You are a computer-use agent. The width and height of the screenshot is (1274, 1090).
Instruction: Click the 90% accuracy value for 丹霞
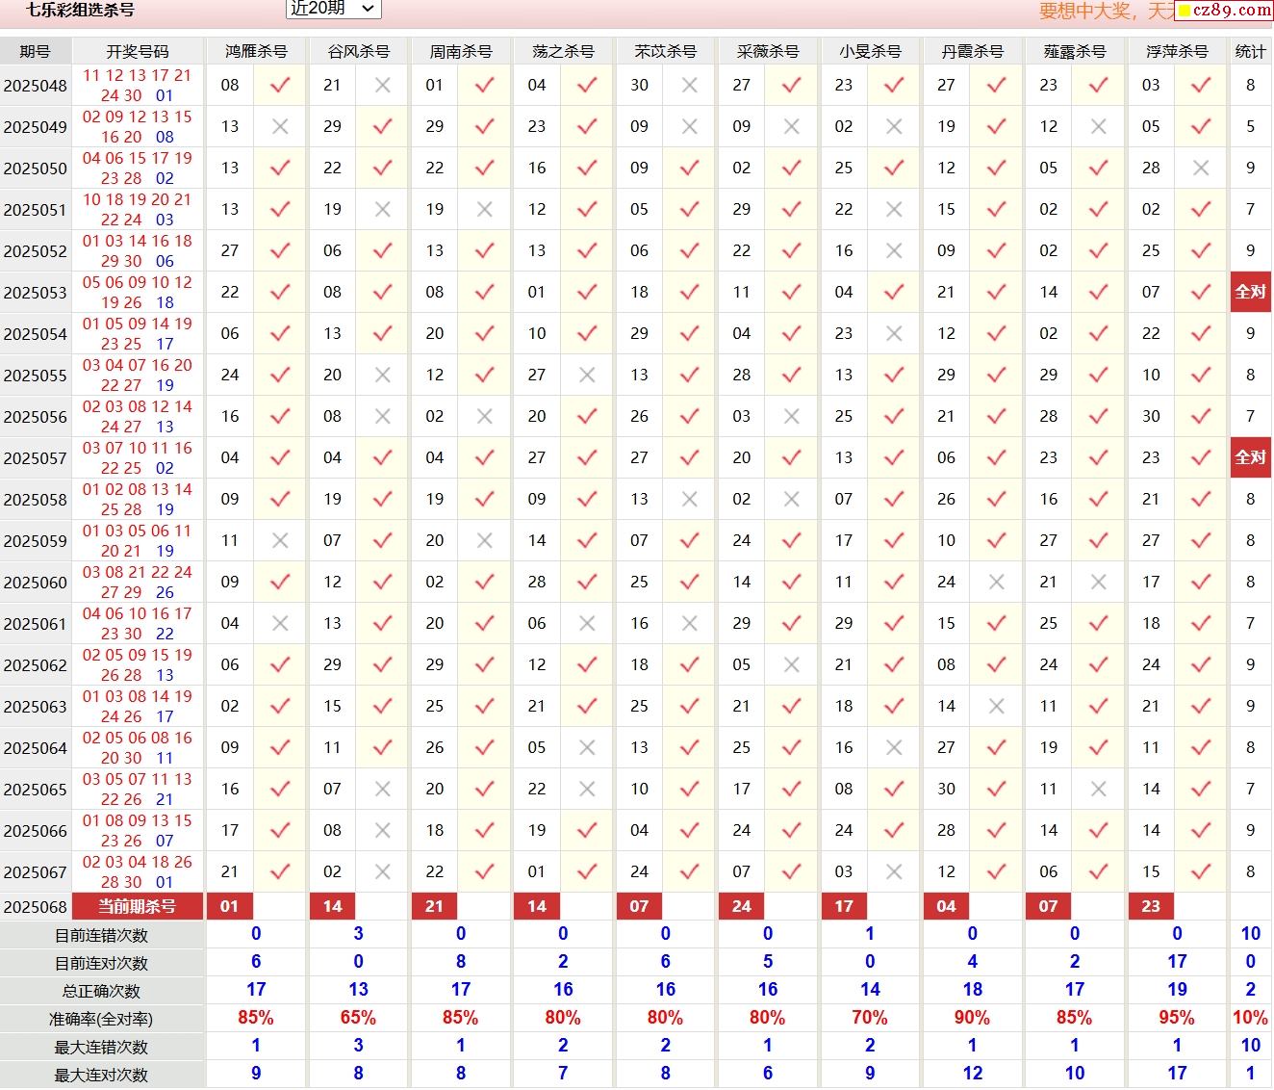tap(972, 1018)
